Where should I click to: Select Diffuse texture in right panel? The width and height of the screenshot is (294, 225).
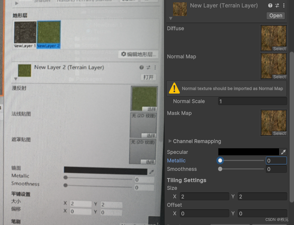(279, 48)
